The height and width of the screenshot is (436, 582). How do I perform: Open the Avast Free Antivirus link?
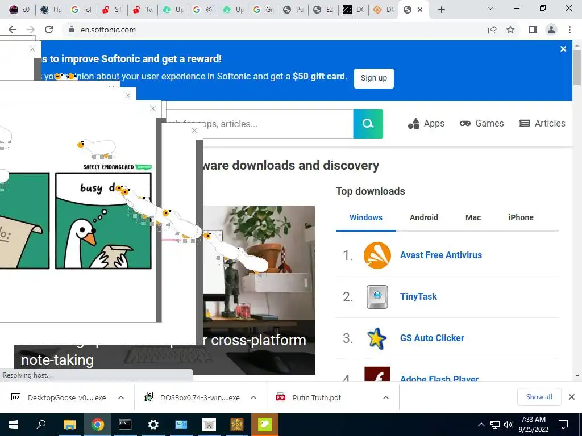pos(441,255)
